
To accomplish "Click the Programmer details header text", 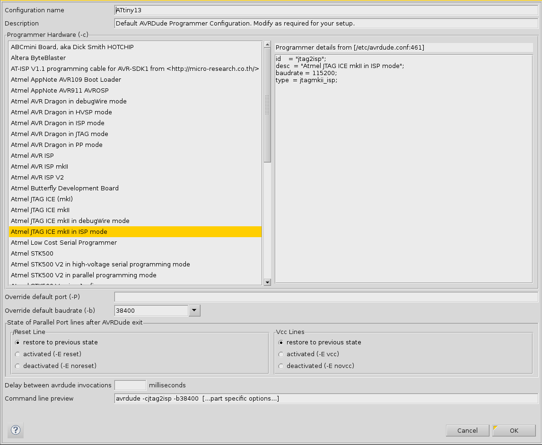I will (x=350, y=48).
